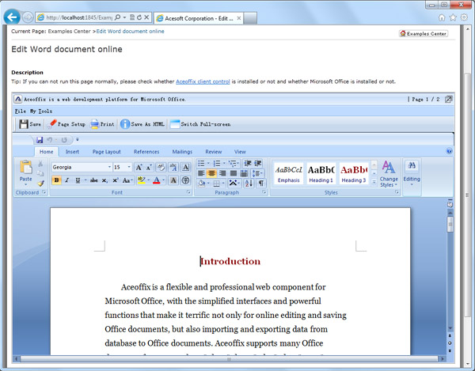Open the Paragraph dialog launcher
This screenshot has width=475, height=371.
(264, 192)
